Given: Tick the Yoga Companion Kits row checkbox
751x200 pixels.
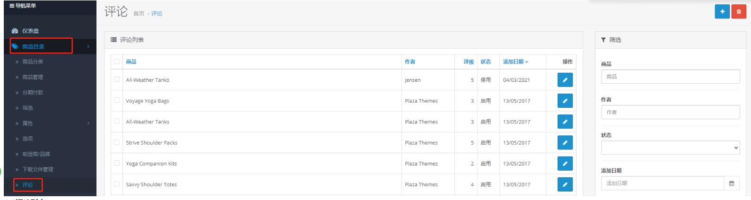Looking at the screenshot, I should 117,164.
